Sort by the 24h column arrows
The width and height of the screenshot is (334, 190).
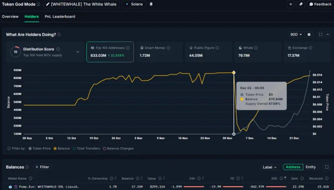click(203, 178)
